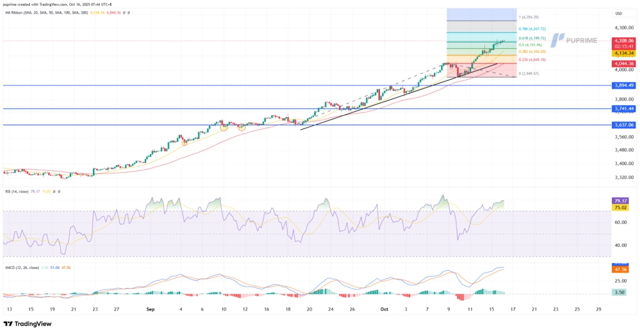
Task: Select the MACD (12, 26, close) legend
Action: (x=21, y=267)
